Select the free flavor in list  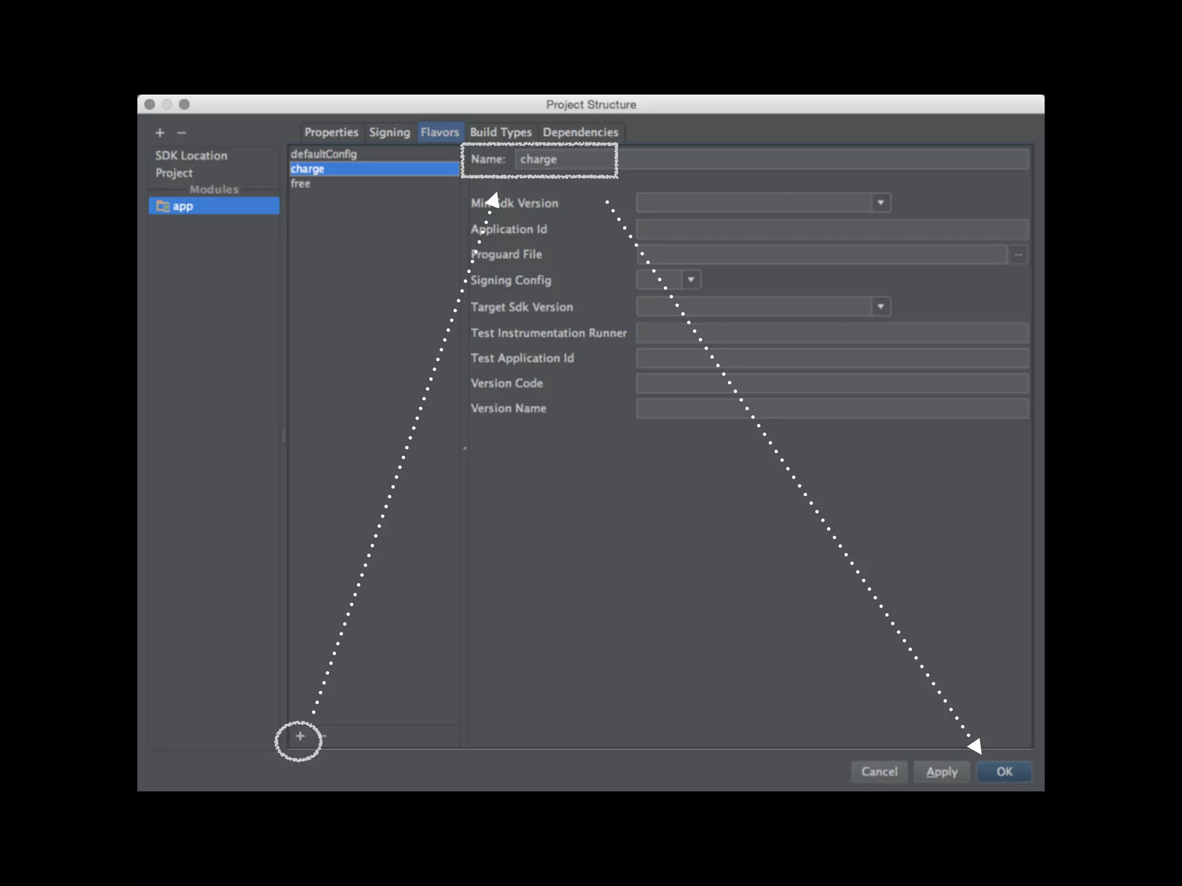click(x=301, y=183)
